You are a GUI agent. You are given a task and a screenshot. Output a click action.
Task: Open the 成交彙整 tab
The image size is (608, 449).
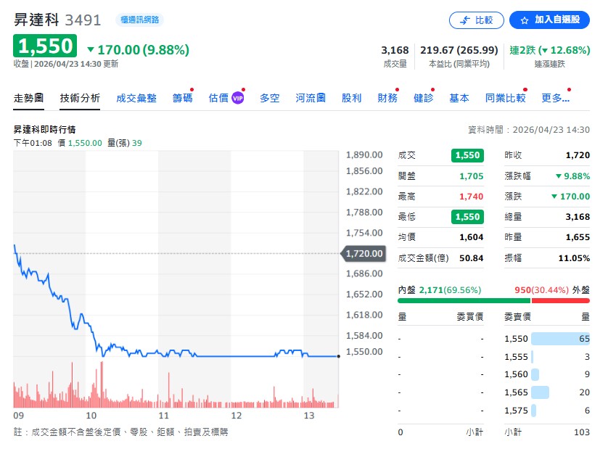(136, 98)
